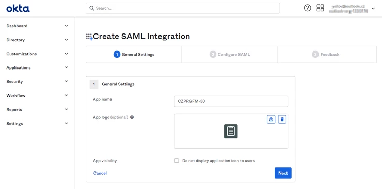Screen dimensions: 382x189
Task: Open the apps grid icon
Action: click(x=320, y=8)
